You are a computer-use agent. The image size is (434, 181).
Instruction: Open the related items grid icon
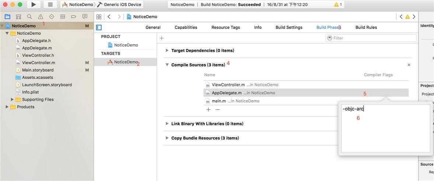point(98,17)
